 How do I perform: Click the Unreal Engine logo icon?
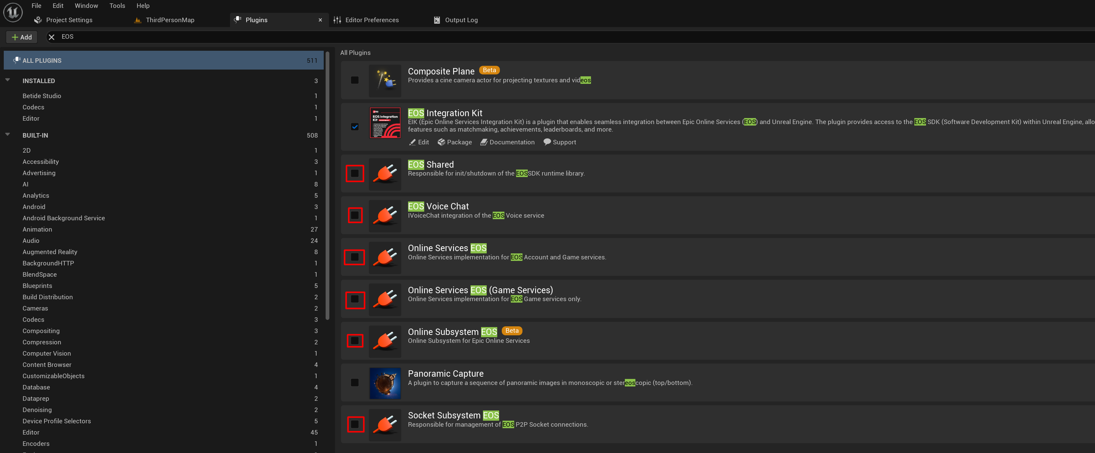tap(13, 12)
